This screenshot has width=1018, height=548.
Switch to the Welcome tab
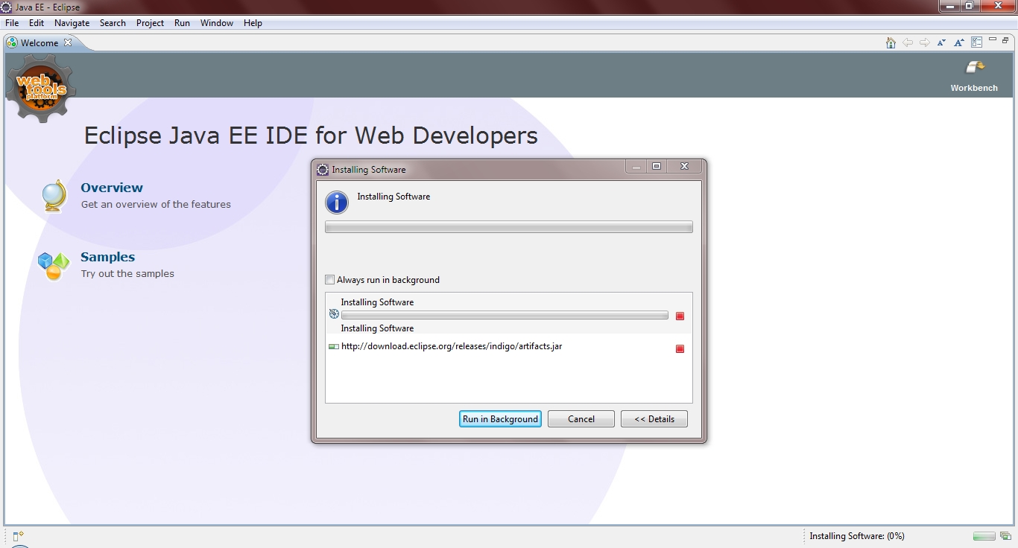[41, 42]
